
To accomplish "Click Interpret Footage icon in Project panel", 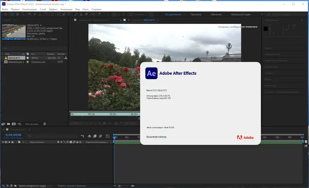I will point(3,124).
